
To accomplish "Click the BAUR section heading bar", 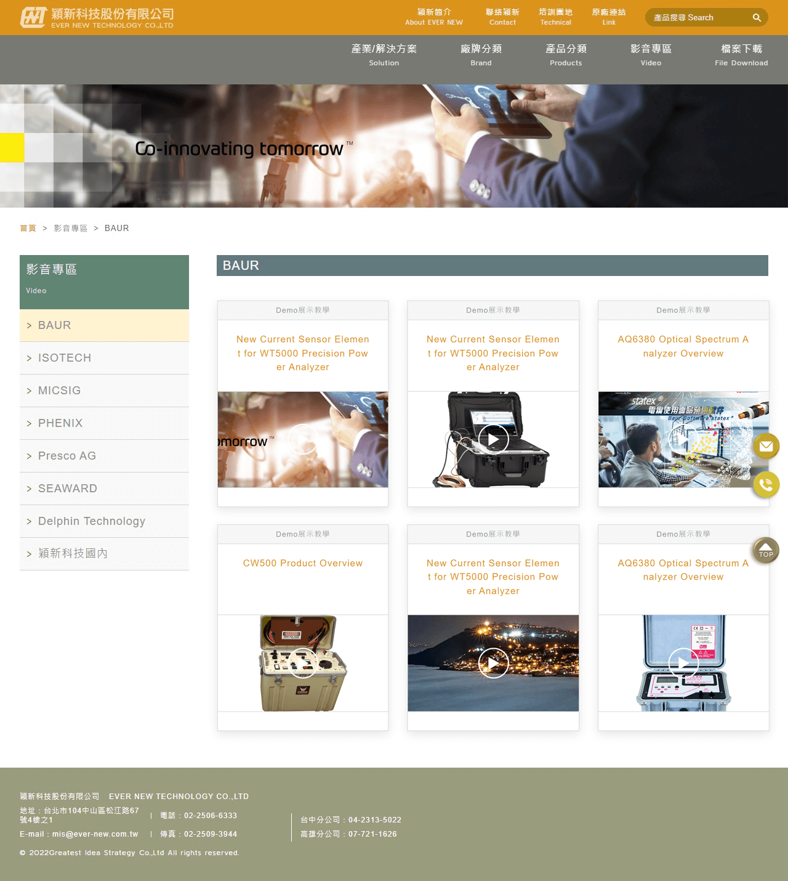I will pyautogui.click(x=492, y=266).
